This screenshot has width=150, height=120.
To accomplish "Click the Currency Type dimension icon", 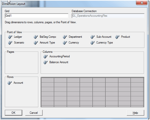I will click(93, 43).
